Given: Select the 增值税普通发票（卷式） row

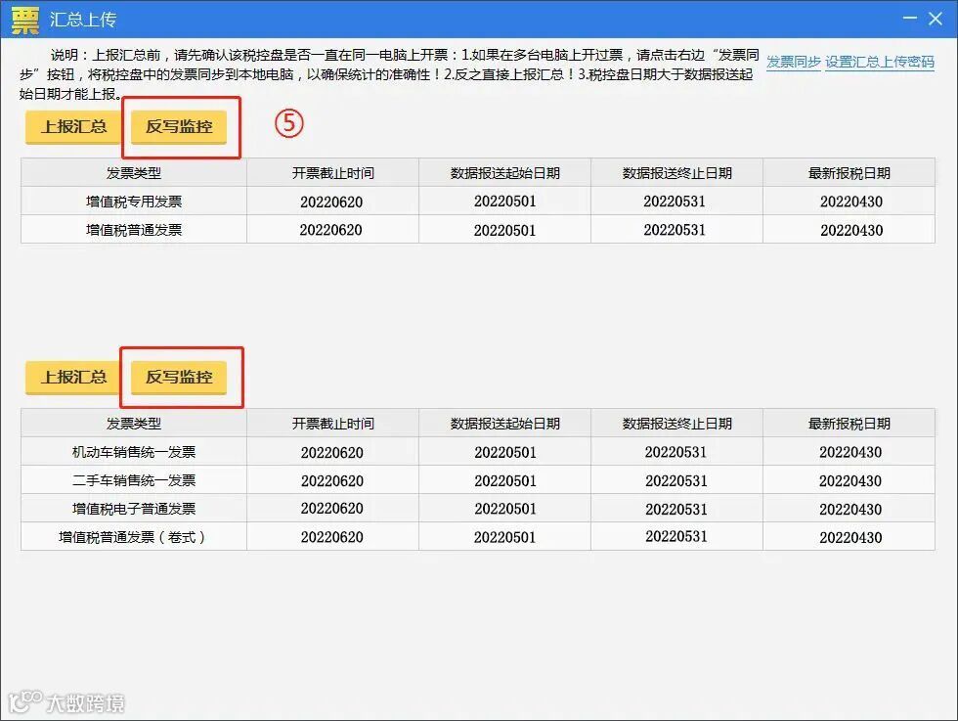Looking at the screenshot, I should point(478,536).
